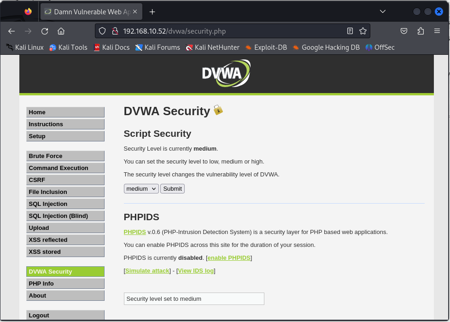
Task: Click the address bar URL field
Action: coord(233,31)
